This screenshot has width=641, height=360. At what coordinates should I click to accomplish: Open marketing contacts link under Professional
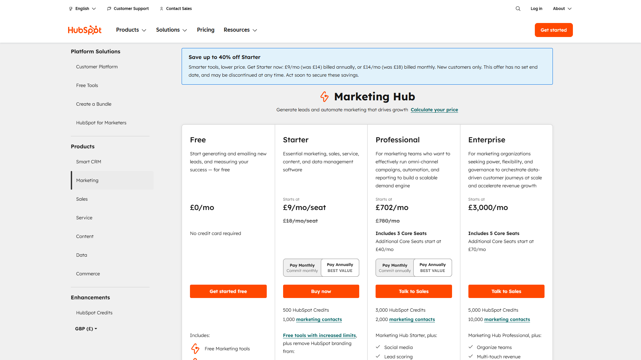(412, 319)
